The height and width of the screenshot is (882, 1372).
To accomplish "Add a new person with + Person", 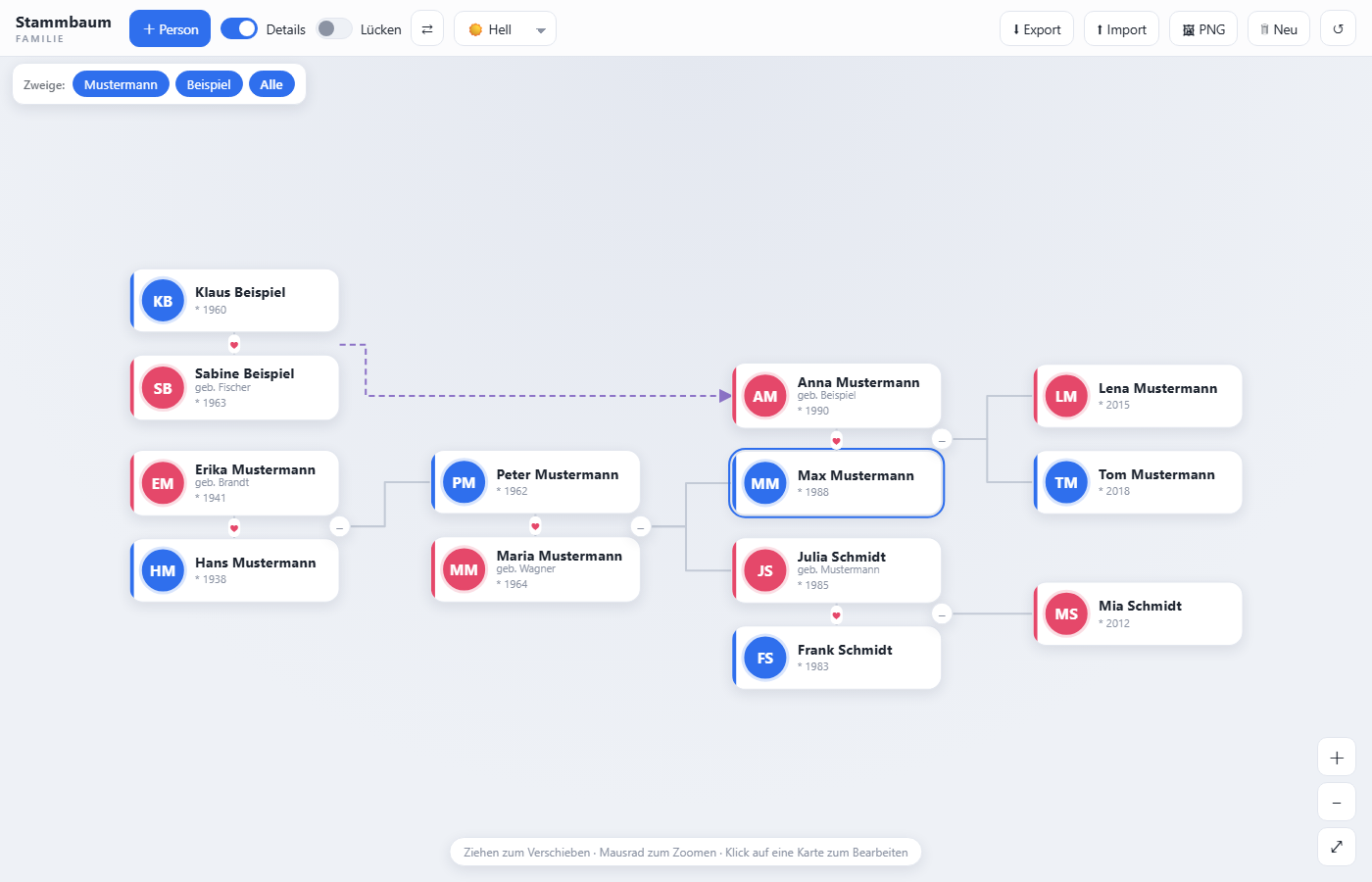I will point(171,29).
